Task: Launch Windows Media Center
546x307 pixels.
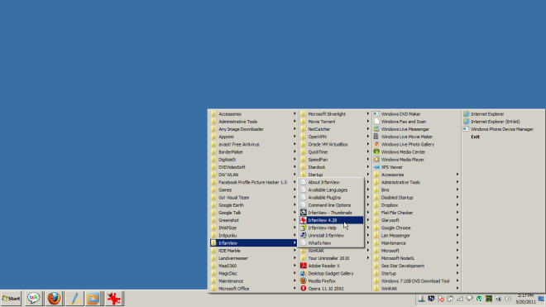Action: tap(416, 152)
